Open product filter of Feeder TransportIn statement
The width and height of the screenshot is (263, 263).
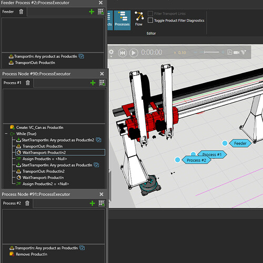(82, 56)
